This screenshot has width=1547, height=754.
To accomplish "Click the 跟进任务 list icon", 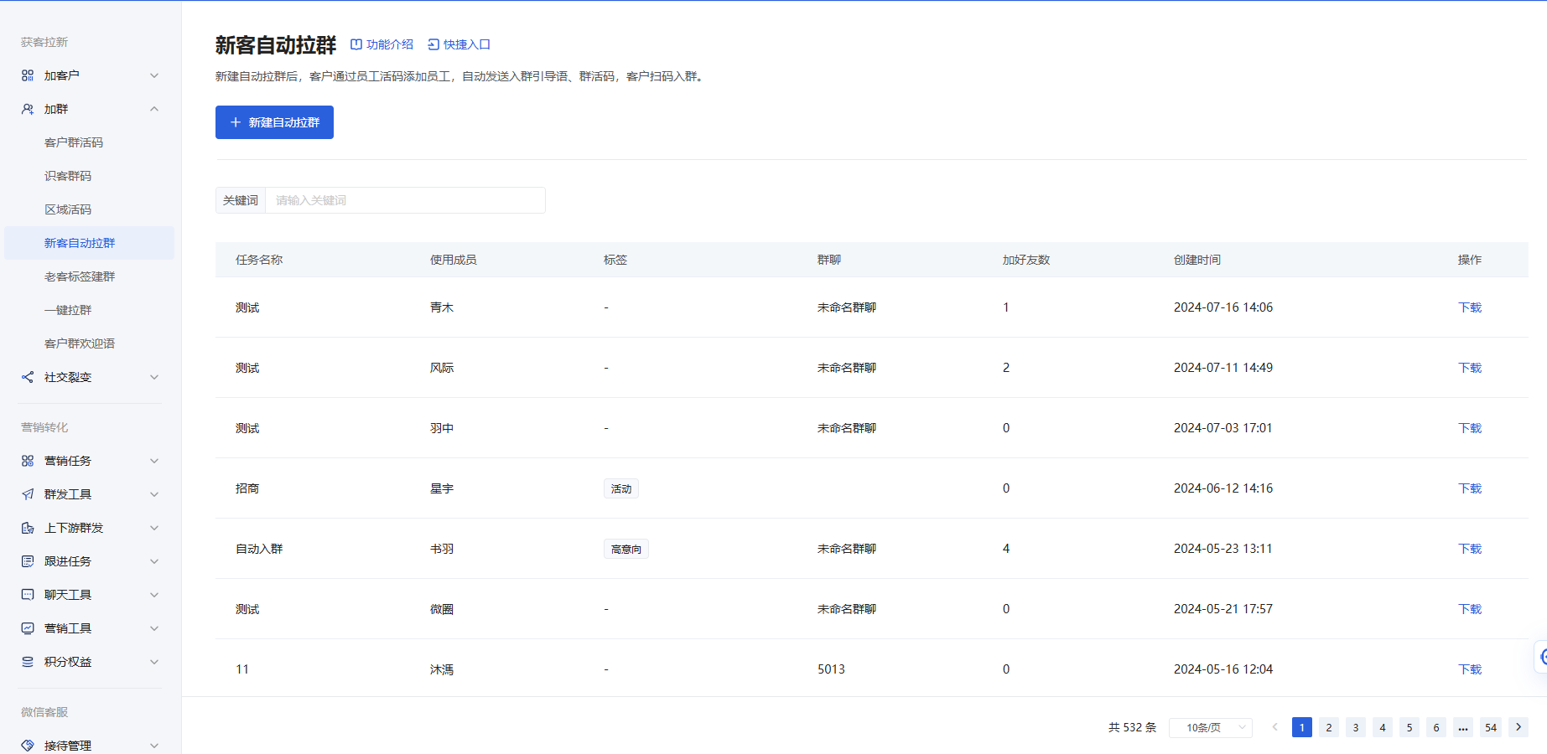I will (28, 561).
